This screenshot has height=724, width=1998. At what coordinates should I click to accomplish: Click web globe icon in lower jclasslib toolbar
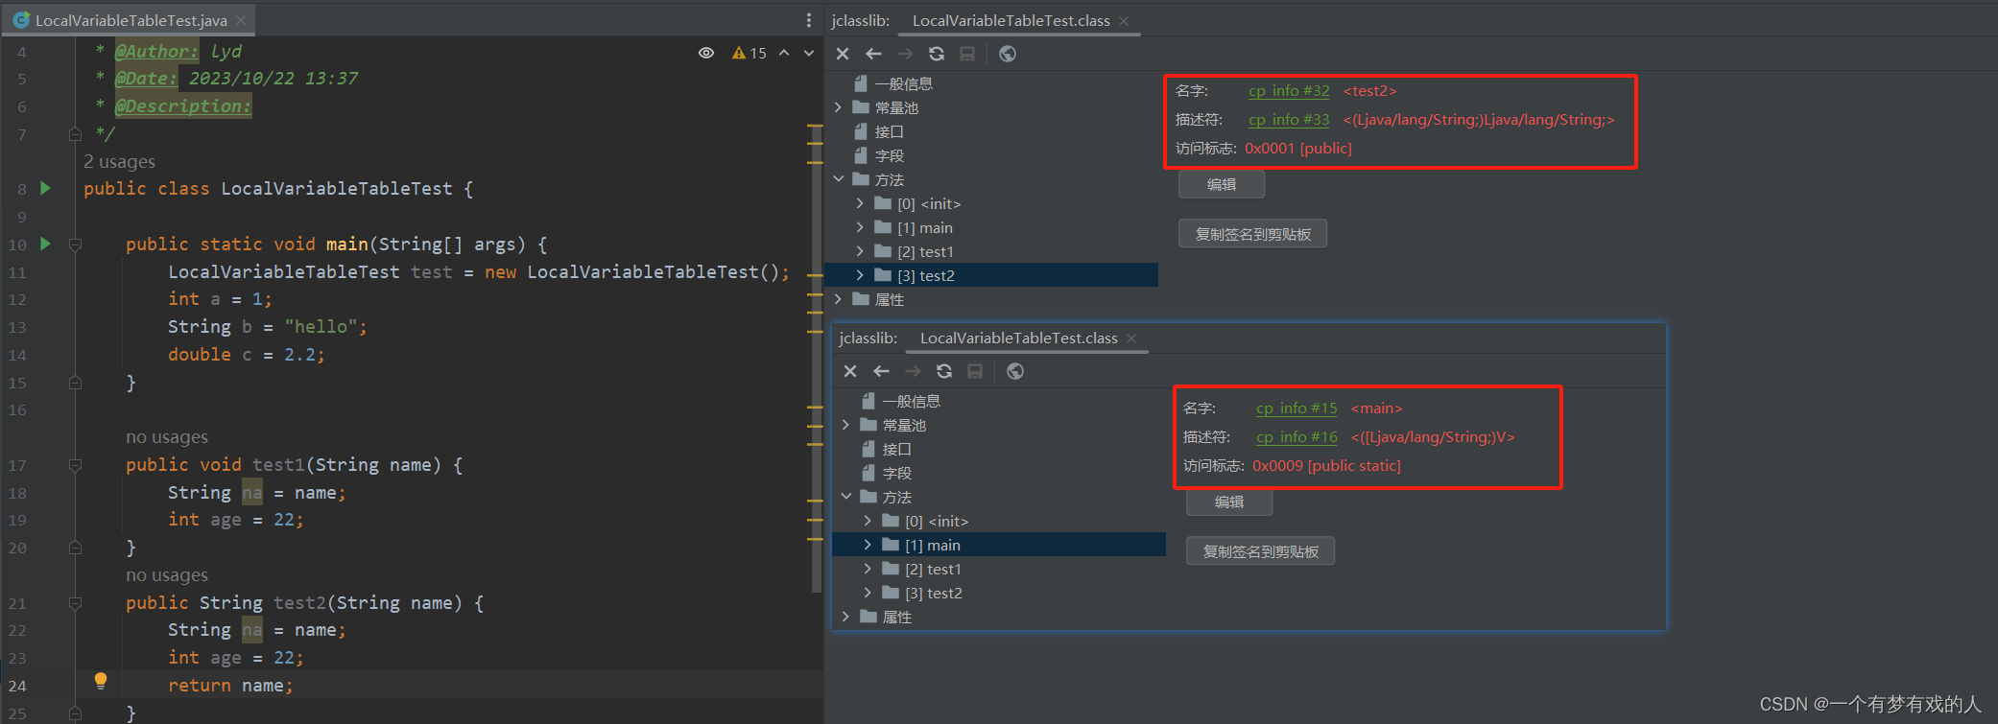(x=1015, y=371)
